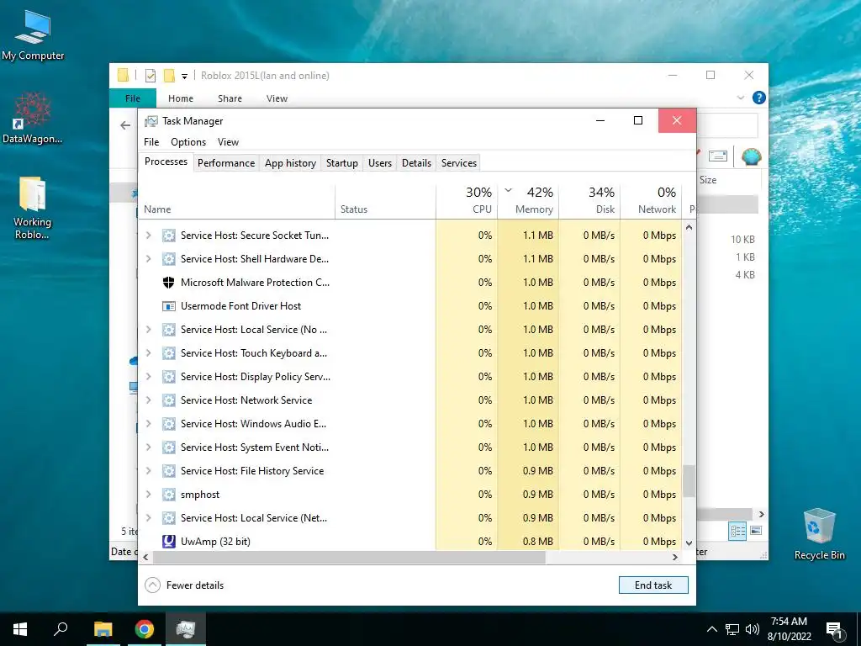Click the properties checkmark icon in Explorer title bar
861x646 pixels.
[150, 76]
